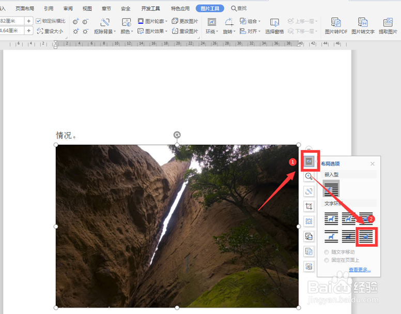
Task: Click the plus stepper beside the 4.64厘米 field
Action: tap(28, 31)
